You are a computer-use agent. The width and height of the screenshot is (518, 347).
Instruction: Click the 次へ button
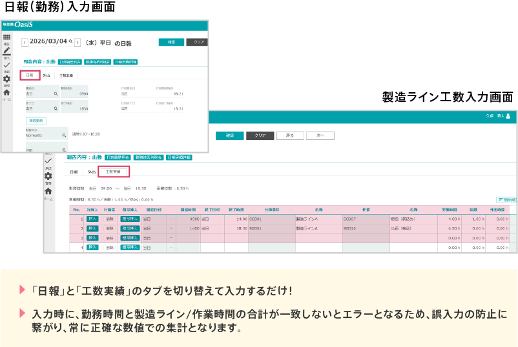coord(320,135)
